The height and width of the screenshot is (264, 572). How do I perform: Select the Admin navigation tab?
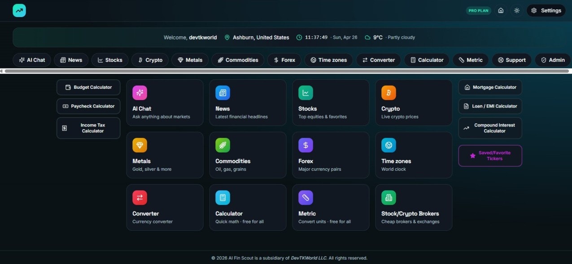point(553,60)
